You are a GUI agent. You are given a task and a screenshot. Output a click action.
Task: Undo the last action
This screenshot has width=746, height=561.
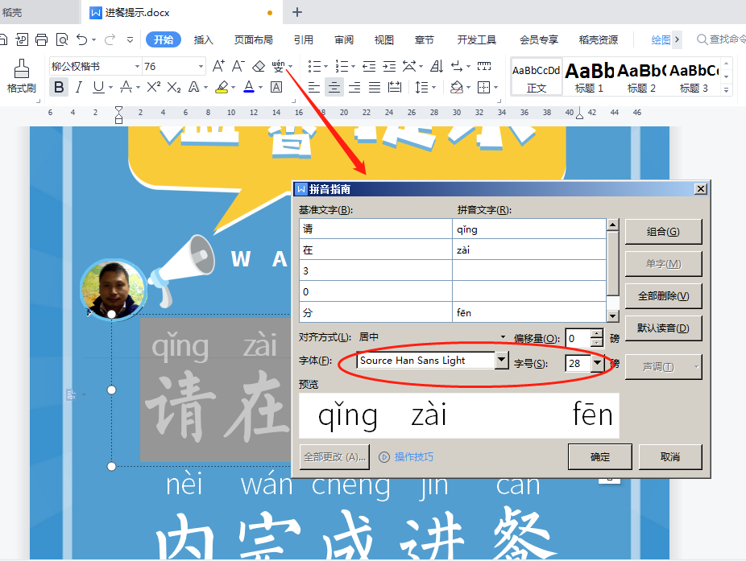pos(82,39)
